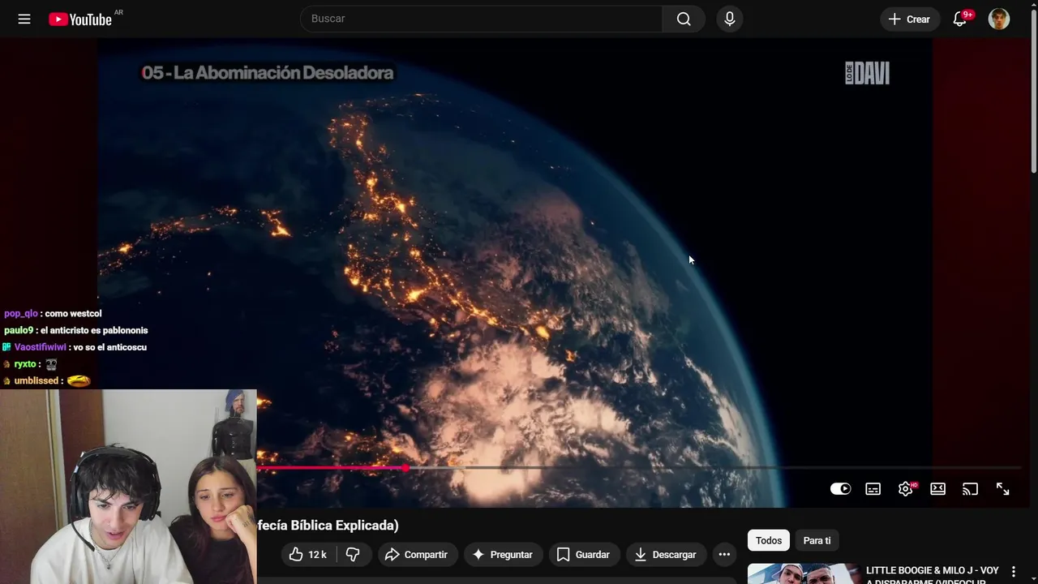Click the page scrollbar thumb

(1034, 89)
